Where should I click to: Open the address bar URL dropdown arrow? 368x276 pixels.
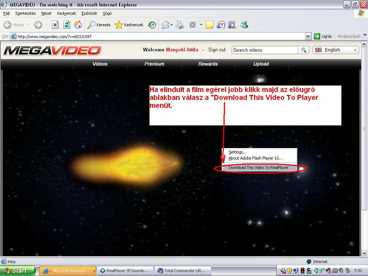click(308, 36)
